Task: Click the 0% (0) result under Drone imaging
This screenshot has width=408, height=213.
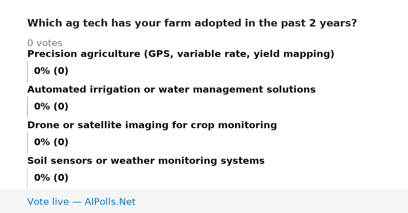Action: pyautogui.click(x=51, y=142)
